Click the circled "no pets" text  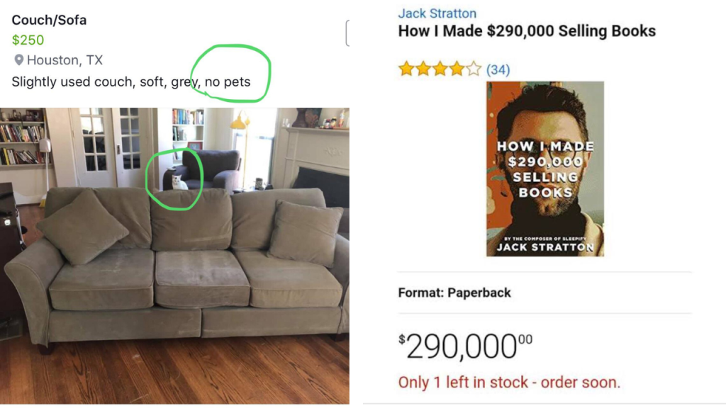228,81
